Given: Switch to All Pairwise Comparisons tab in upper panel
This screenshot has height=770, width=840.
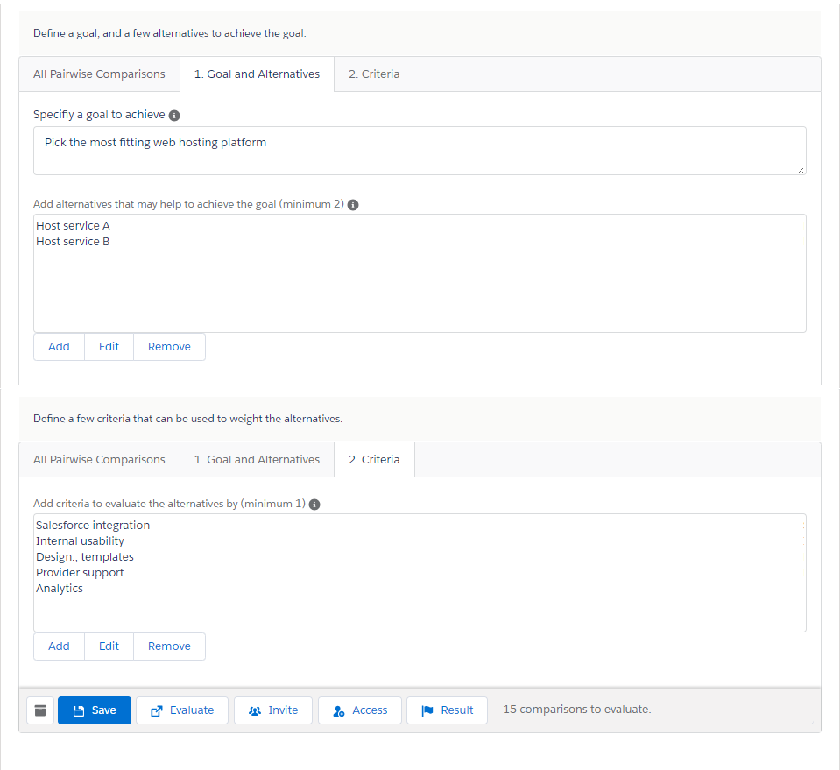Looking at the screenshot, I should (99, 74).
